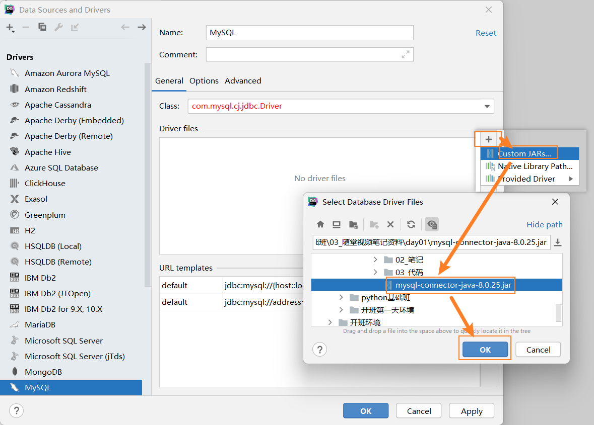594x425 pixels.
Task: Click the New Folder icon in file dialog
Action: coord(374,225)
